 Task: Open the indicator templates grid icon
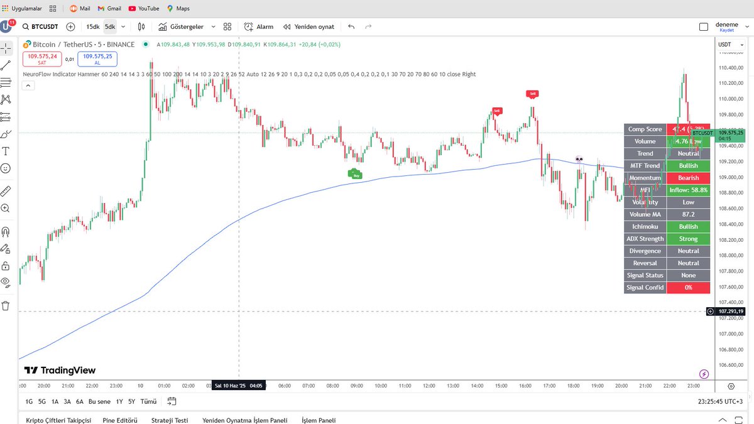(227, 27)
